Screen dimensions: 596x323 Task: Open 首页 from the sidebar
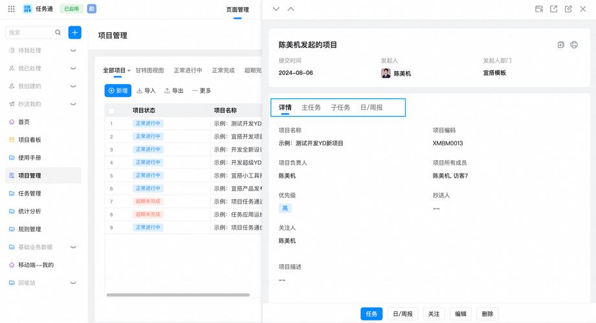(x=24, y=122)
